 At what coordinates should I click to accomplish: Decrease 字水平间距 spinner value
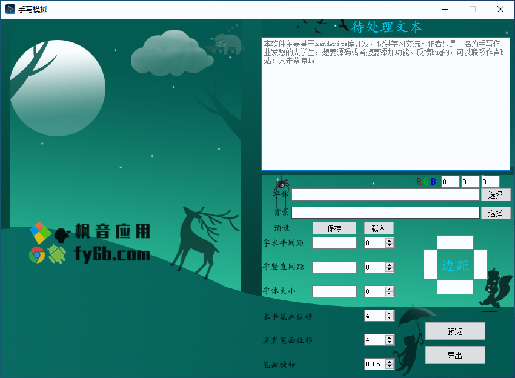[390, 245]
